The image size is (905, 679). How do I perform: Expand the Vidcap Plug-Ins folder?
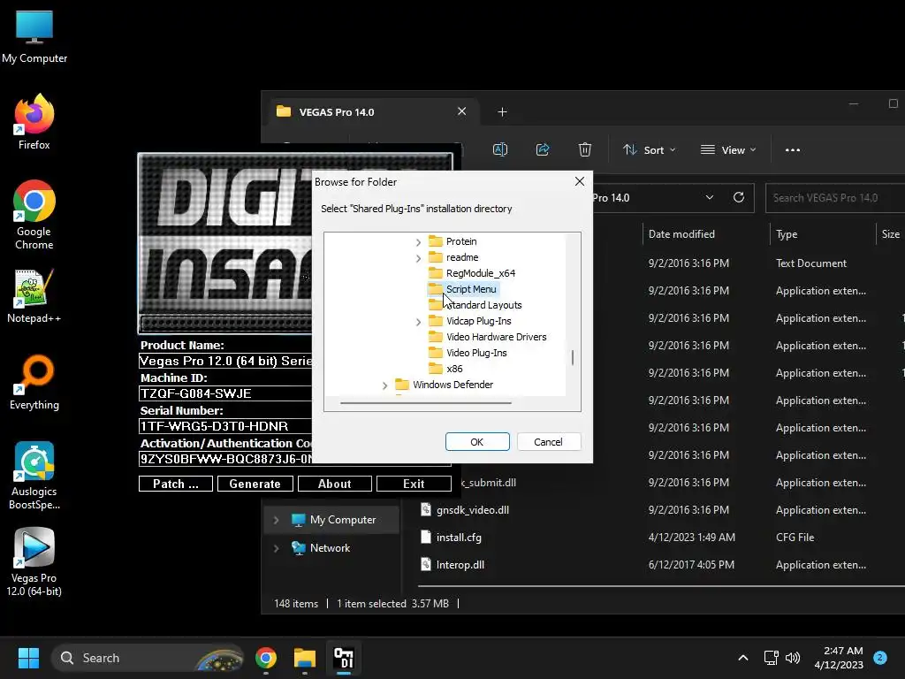[x=418, y=322]
